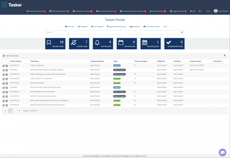This screenshot has height=158, width=230.
Task: Open the Top Task Wait State task icon
Action: [x=4, y=83]
